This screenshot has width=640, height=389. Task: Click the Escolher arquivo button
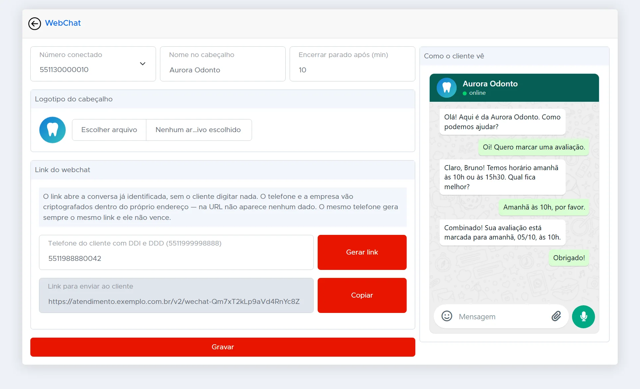(x=109, y=130)
